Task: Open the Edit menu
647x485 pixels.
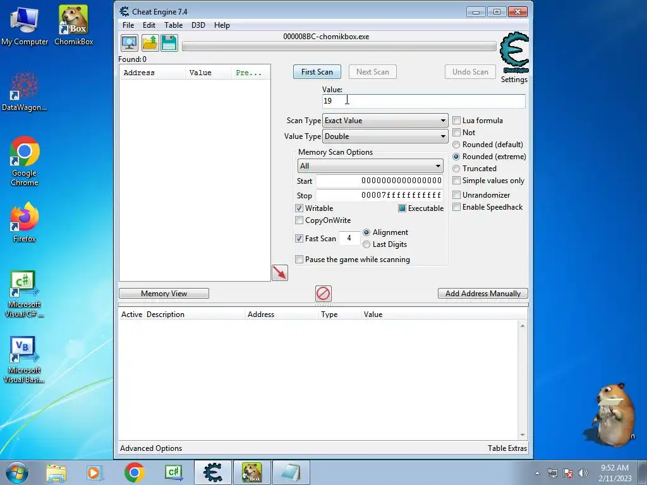Action: [149, 25]
